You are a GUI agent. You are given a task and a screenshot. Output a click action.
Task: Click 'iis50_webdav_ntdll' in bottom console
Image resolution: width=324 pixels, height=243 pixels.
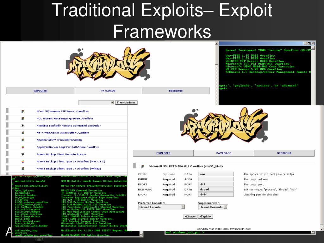(28, 205)
